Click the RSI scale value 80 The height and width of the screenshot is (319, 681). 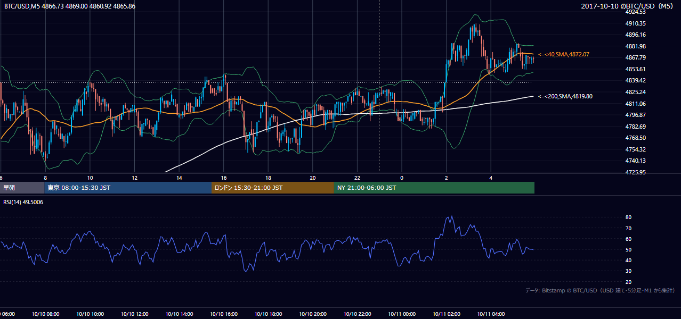click(628, 217)
